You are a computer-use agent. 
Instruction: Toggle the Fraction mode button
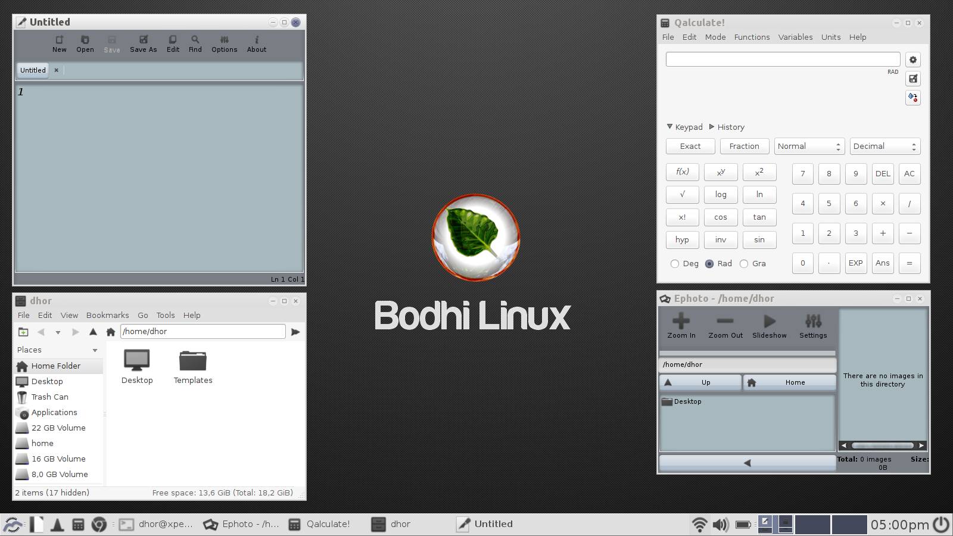[x=745, y=147]
